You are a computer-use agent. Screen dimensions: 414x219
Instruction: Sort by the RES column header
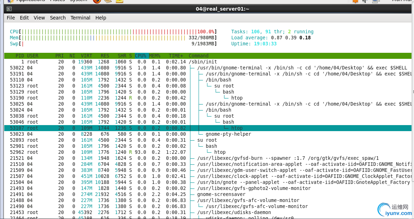[105, 56]
